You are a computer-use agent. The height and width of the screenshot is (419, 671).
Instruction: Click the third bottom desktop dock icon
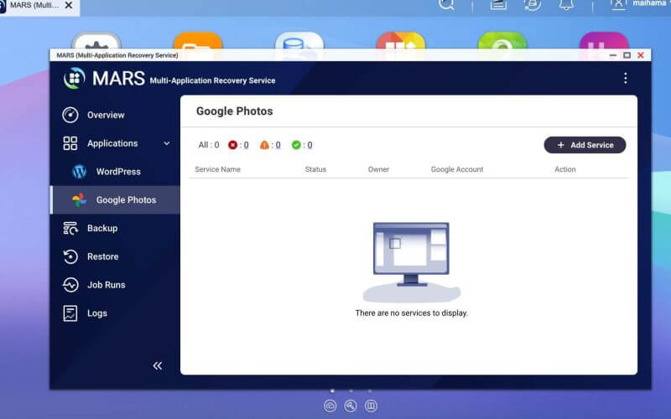pyautogui.click(x=371, y=406)
